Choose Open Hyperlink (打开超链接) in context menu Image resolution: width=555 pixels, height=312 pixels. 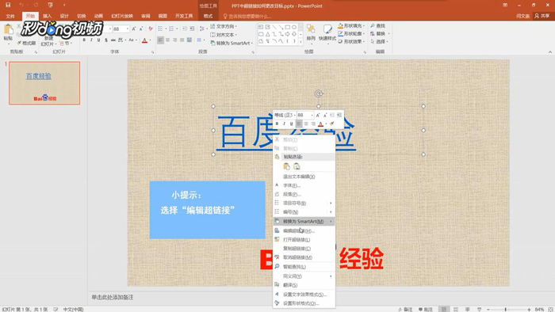tap(304, 240)
